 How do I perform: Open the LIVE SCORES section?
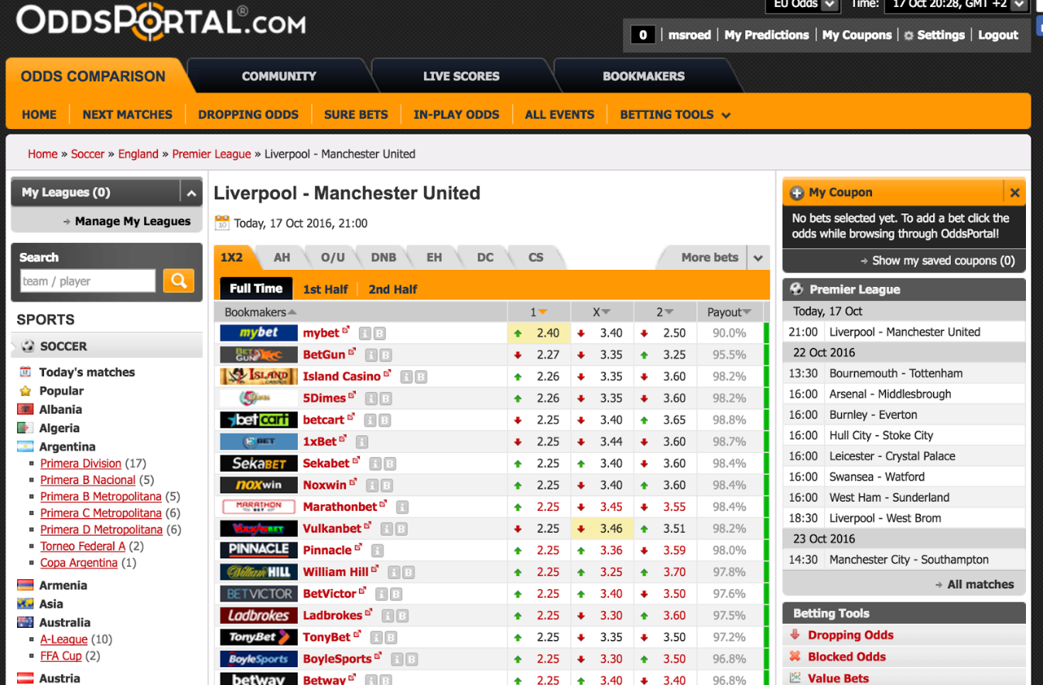(x=462, y=76)
